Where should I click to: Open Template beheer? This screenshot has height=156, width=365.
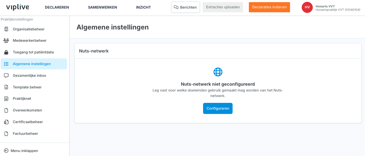point(34,87)
